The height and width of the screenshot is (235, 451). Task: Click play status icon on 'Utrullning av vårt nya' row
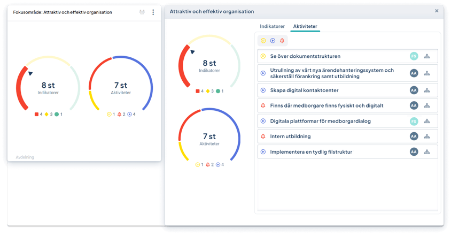coord(263,73)
